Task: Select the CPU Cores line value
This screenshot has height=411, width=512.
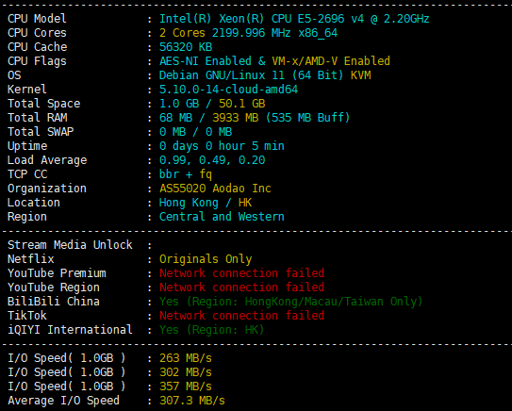Action: (249, 33)
